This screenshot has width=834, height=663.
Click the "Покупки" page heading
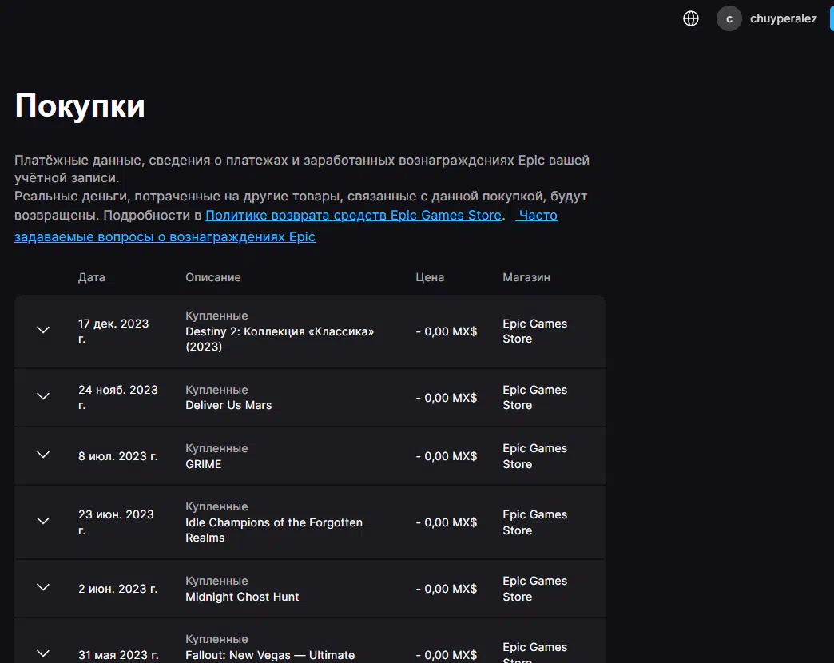pos(80,106)
